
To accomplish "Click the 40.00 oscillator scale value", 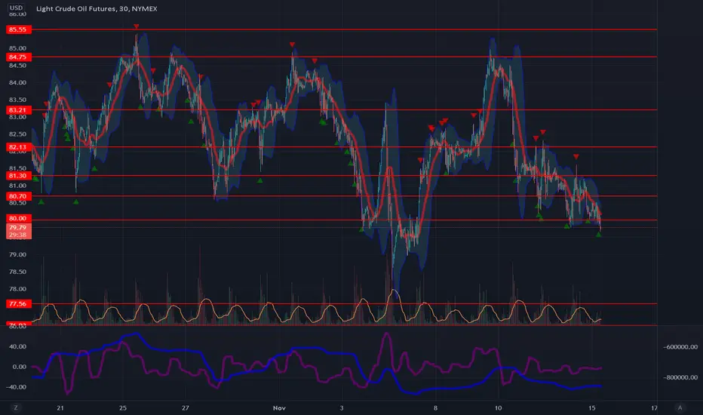I will click(x=17, y=346).
